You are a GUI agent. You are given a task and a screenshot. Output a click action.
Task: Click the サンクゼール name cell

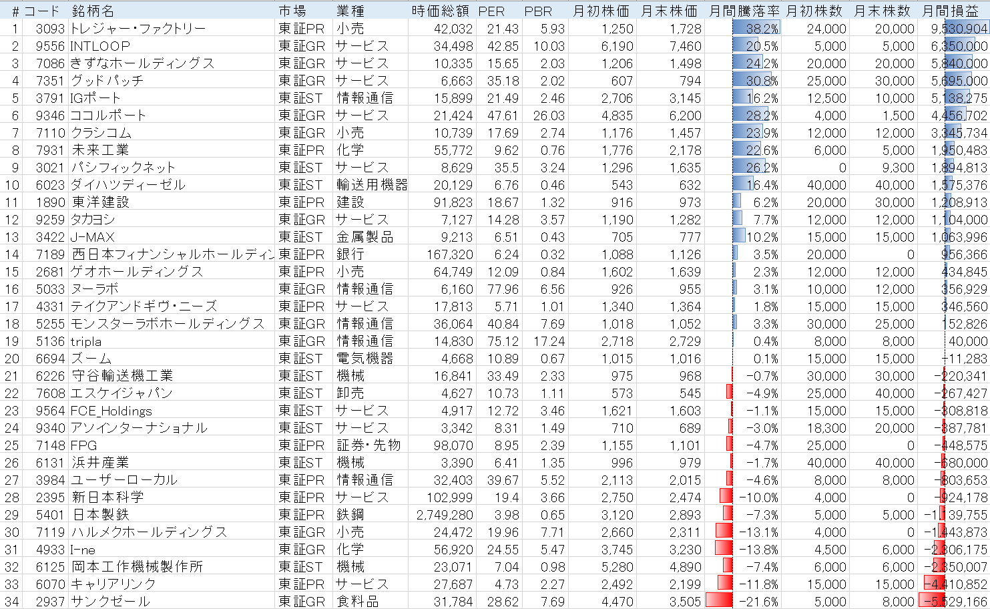(171, 602)
